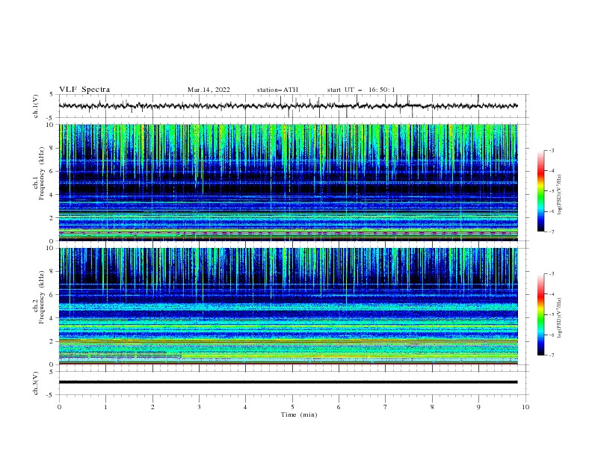
Task: Click time axis tick label "4"
Action: (245, 407)
